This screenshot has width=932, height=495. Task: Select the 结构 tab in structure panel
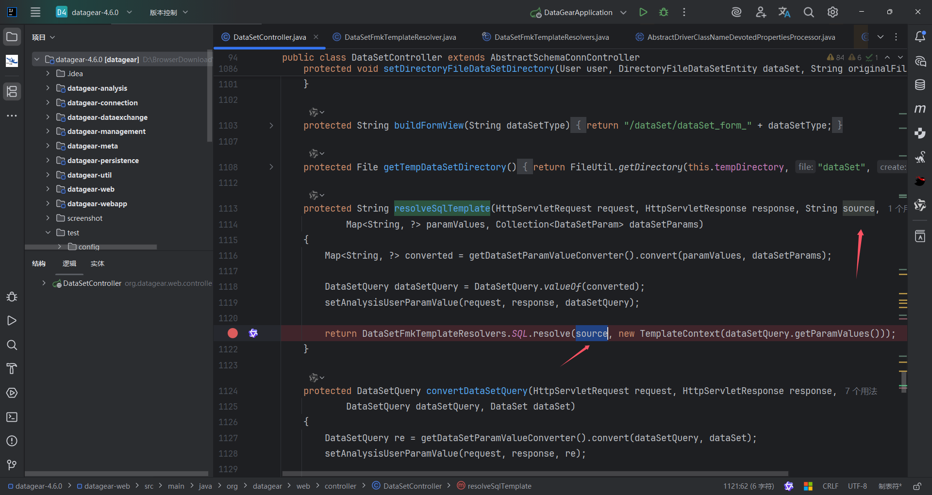tap(39, 264)
